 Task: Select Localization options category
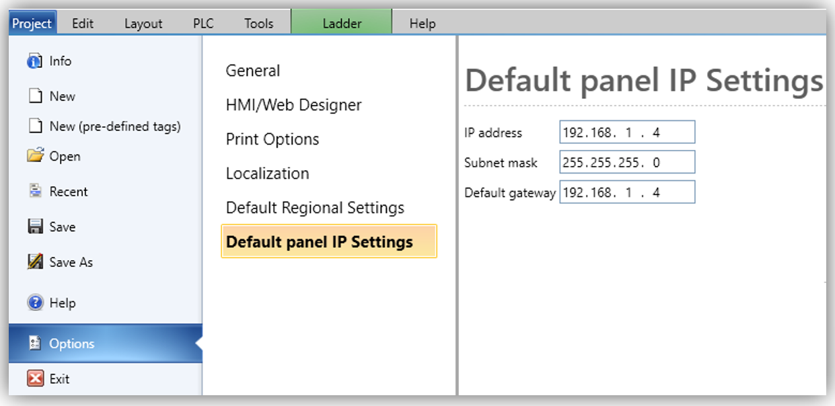click(268, 173)
